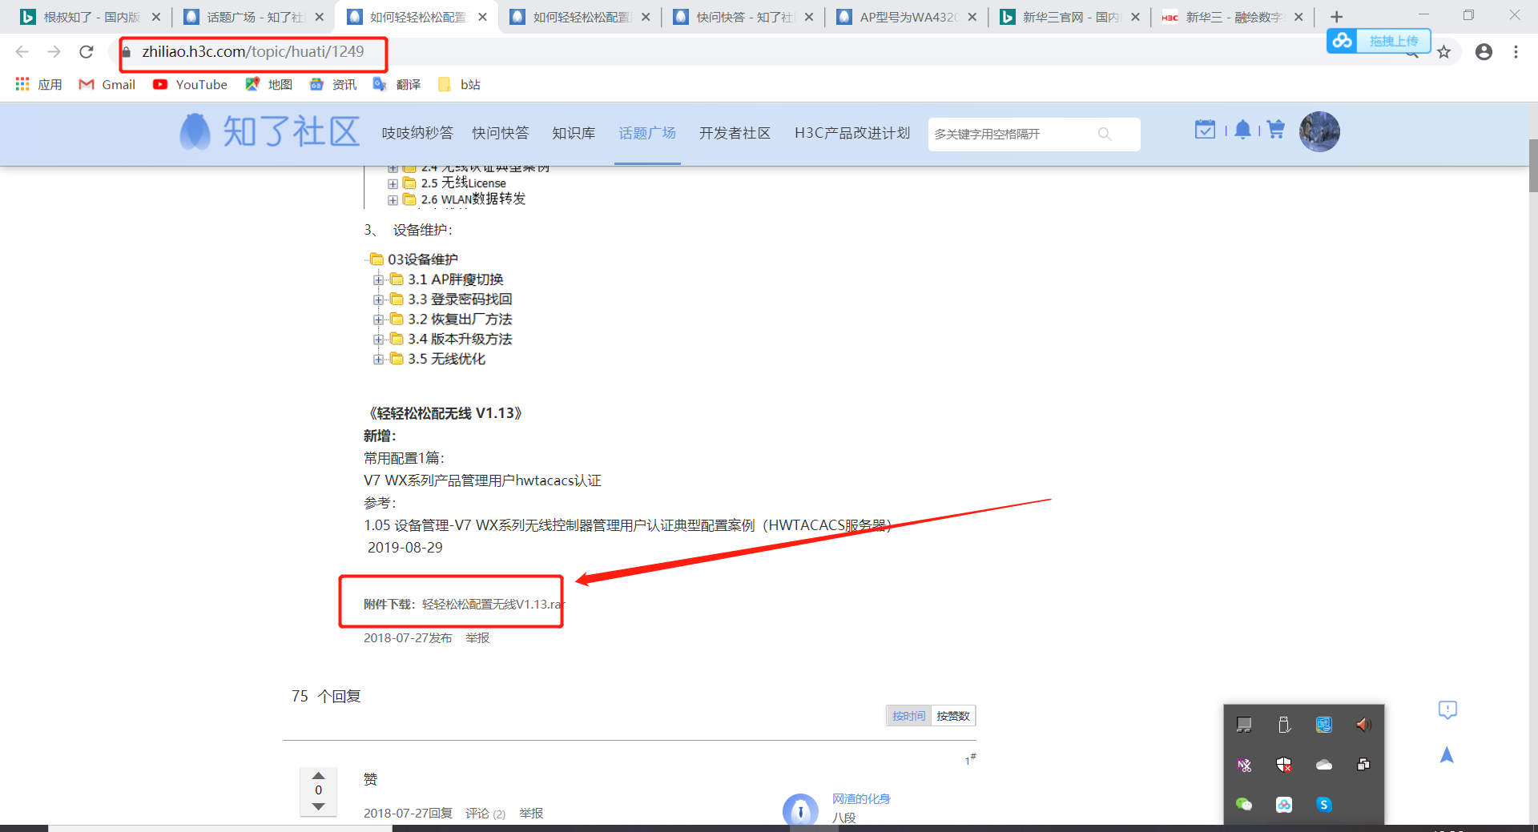Viewport: 1538px width, 832px height.
Task: Click the touchpad tray icon
Action: [1244, 725]
